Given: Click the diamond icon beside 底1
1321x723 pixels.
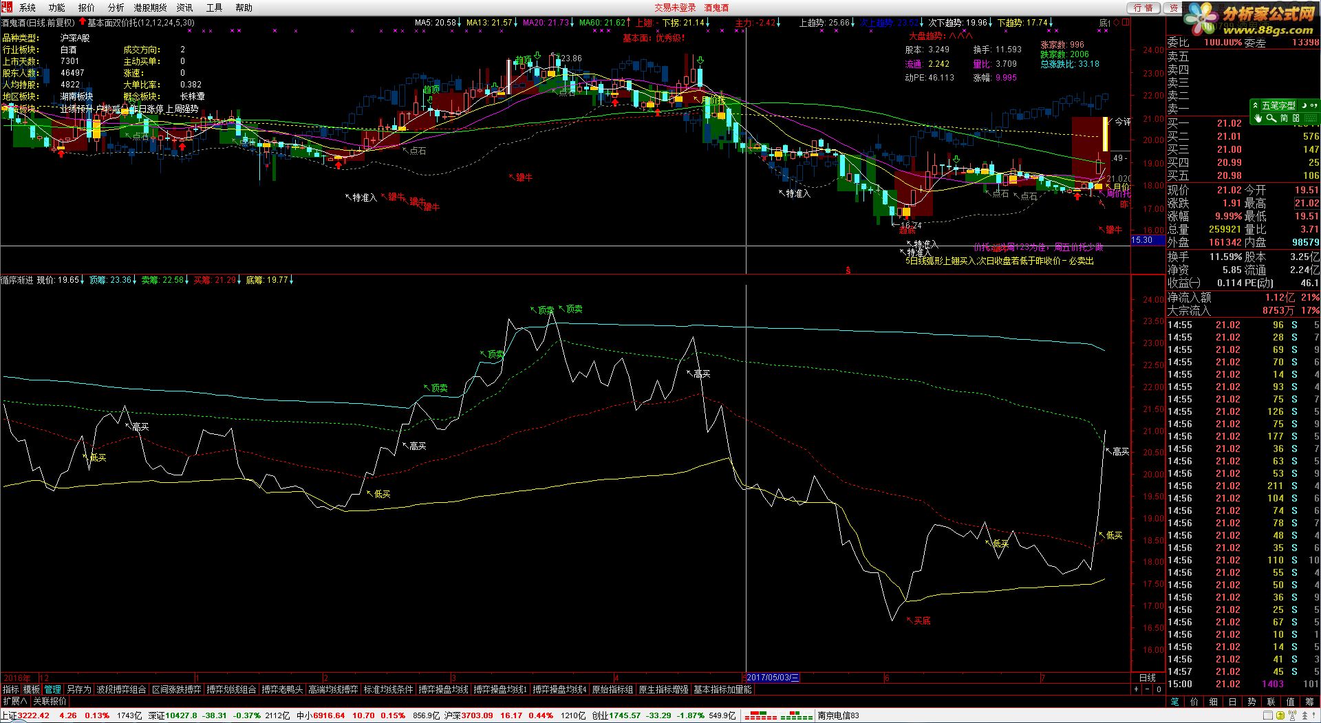Looking at the screenshot, I should [x=1116, y=22].
